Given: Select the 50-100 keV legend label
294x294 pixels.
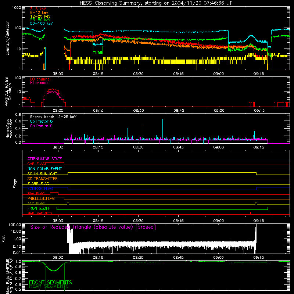Looking at the screenshot, I should point(41,24).
